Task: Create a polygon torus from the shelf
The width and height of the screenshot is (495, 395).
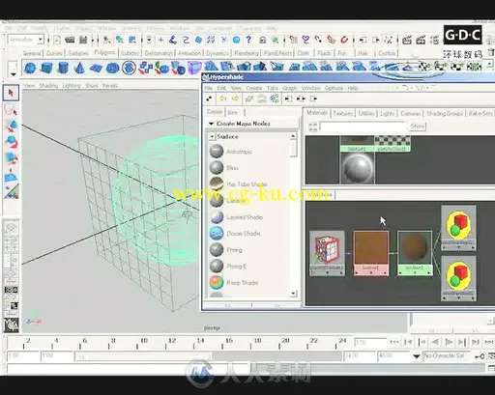Action: [x=112, y=68]
